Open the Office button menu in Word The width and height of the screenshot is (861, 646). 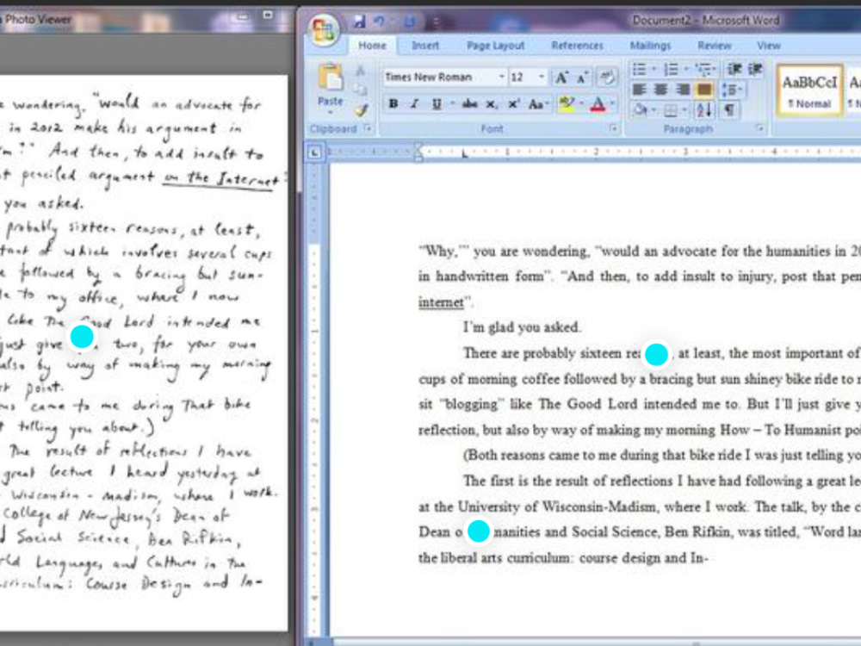pyautogui.click(x=323, y=30)
